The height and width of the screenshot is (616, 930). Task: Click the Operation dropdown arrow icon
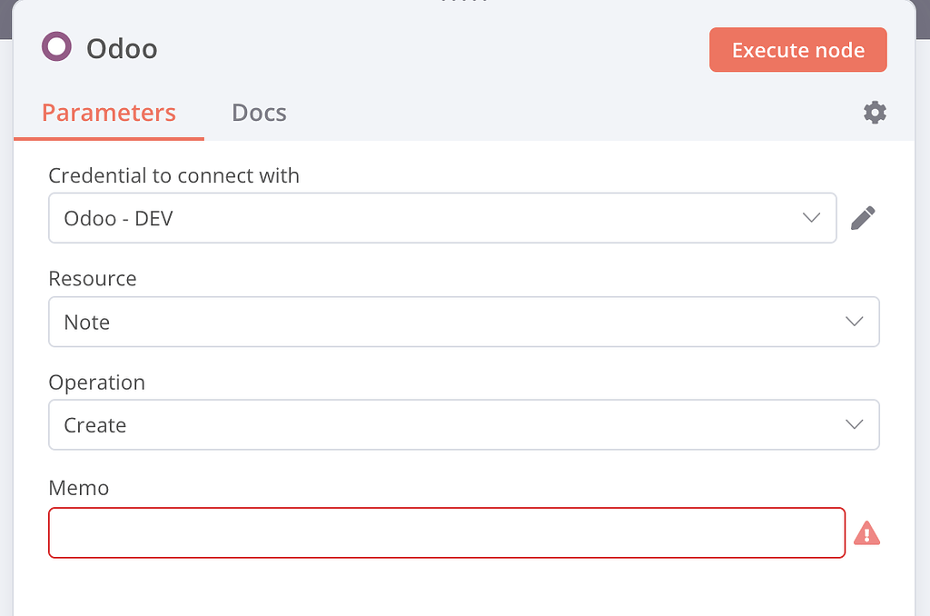[x=853, y=424]
